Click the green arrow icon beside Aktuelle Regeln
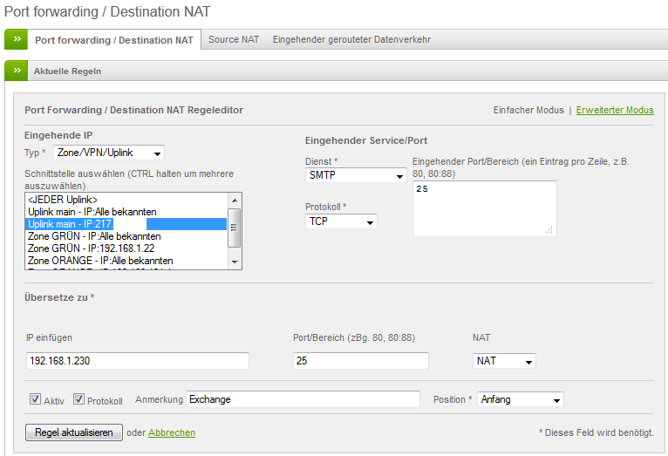668x456 pixels. (x=17, y=71)
